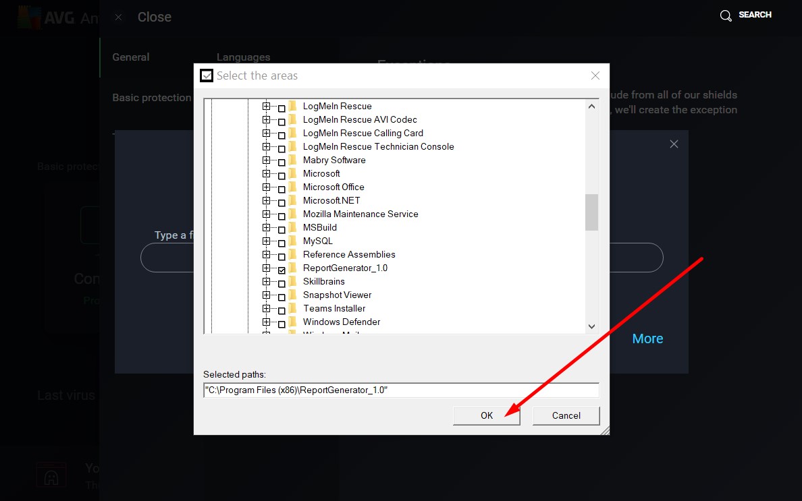Select the Reference Assemblies folder icon

point(292,254)
